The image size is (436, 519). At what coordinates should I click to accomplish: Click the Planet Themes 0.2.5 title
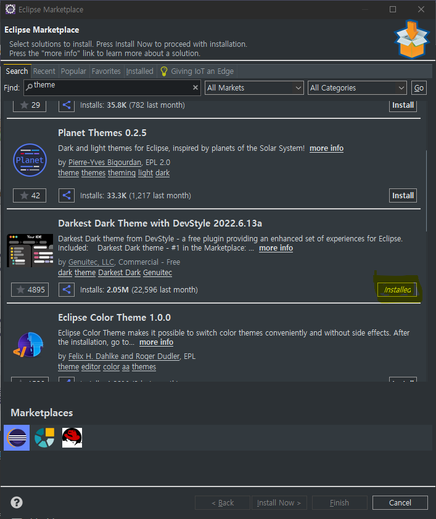[x=102, y=133]
